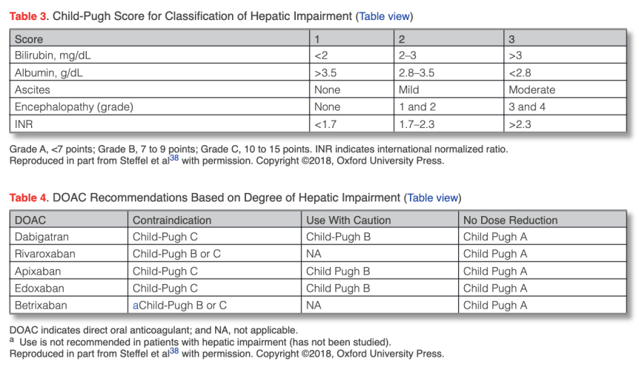This screenshot has height=381, width=639.
Task: Click the 'Table 4' heading label
Action: pyautogui.click(x=28, y=198)
